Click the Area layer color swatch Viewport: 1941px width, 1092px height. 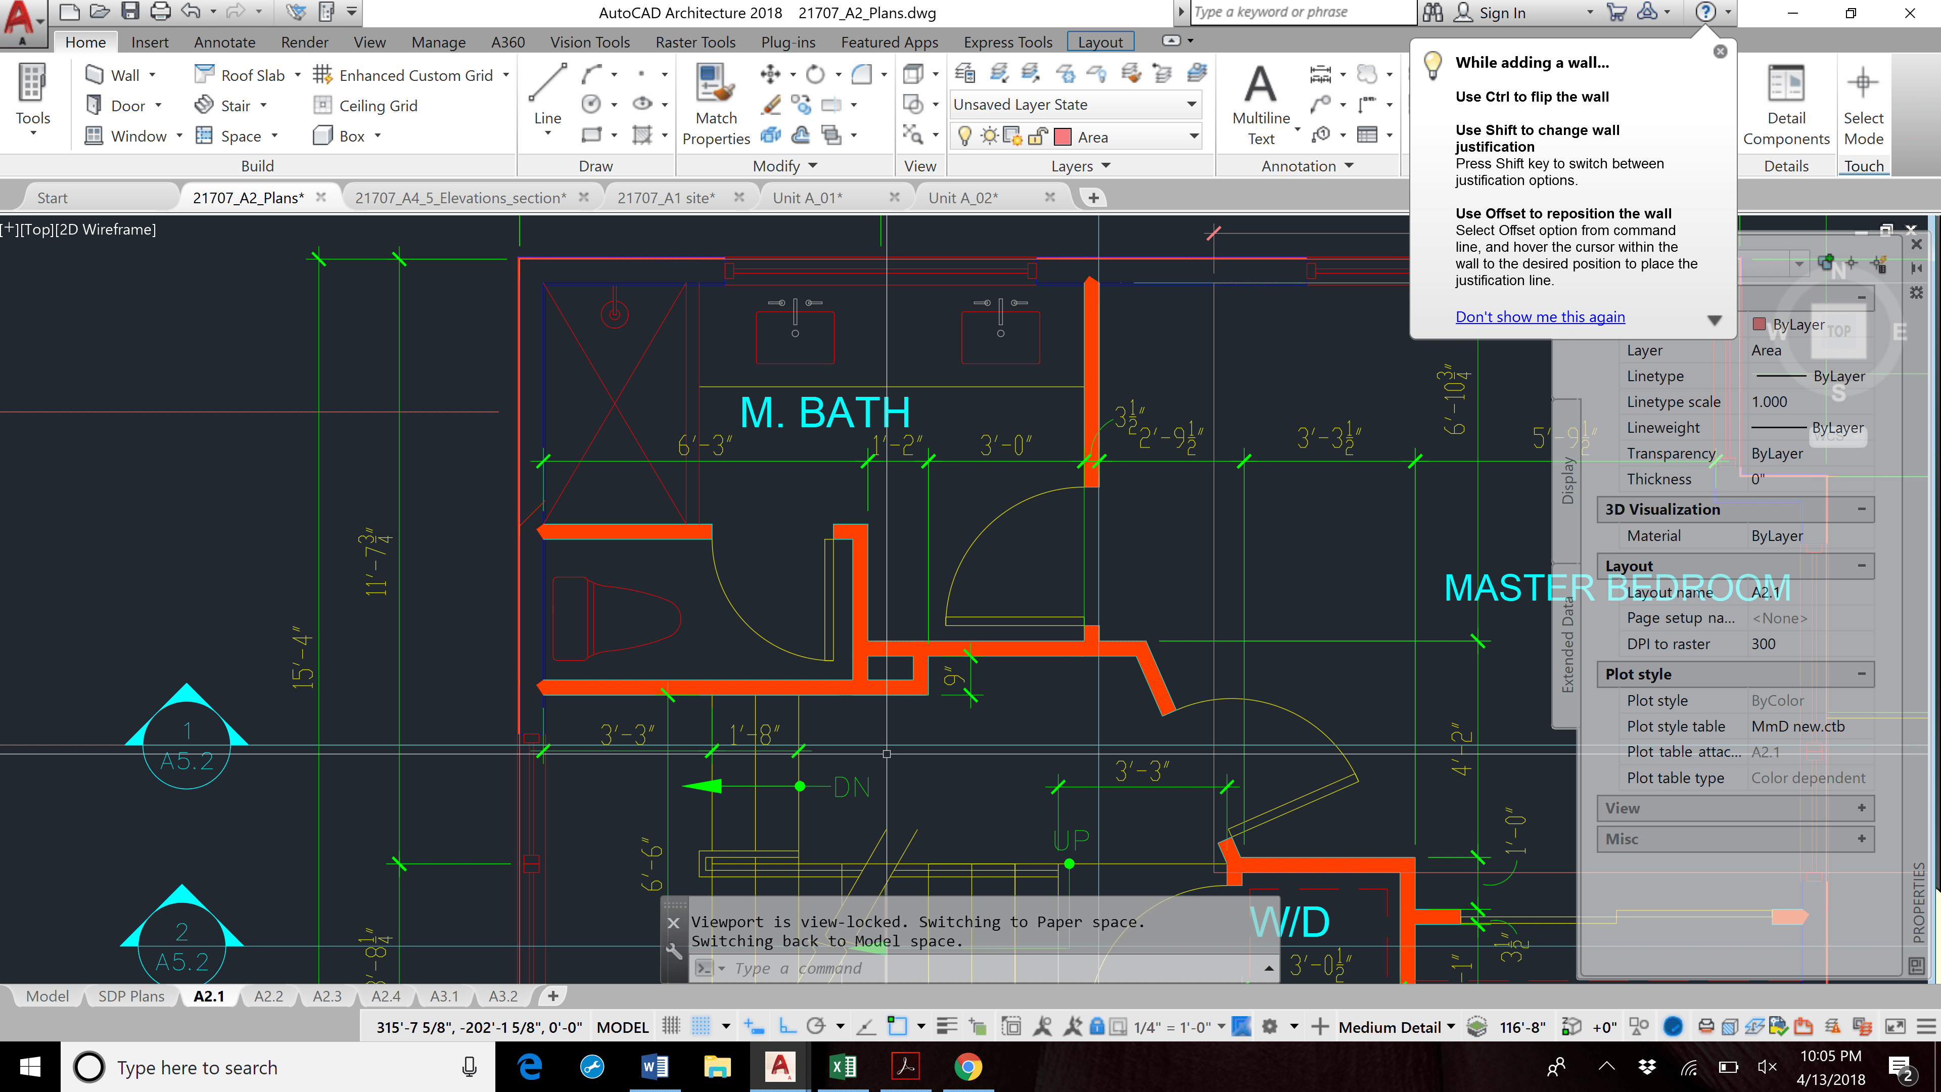pyautogui.click(x=1062, y=136)
